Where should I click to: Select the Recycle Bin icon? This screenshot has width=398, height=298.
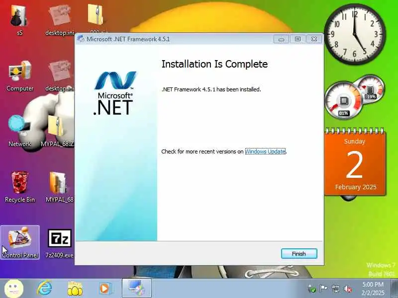(20, 187)
